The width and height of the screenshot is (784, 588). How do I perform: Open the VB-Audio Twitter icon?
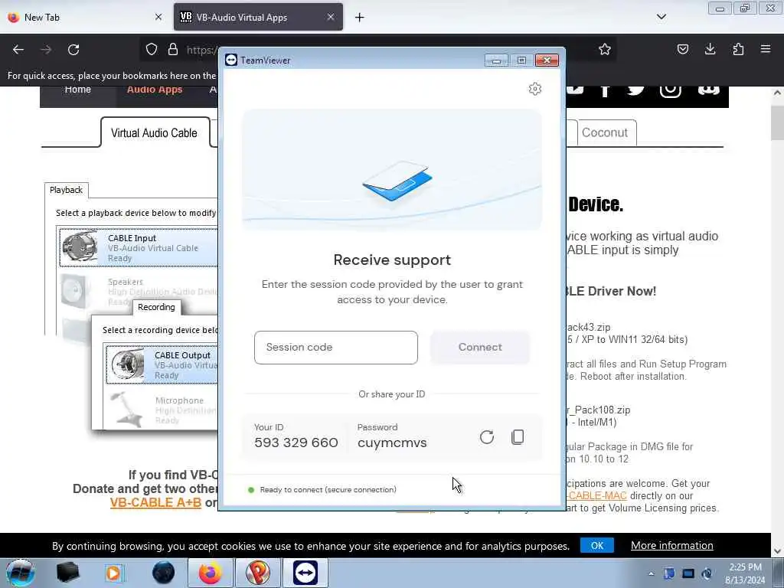click(636, 91)
